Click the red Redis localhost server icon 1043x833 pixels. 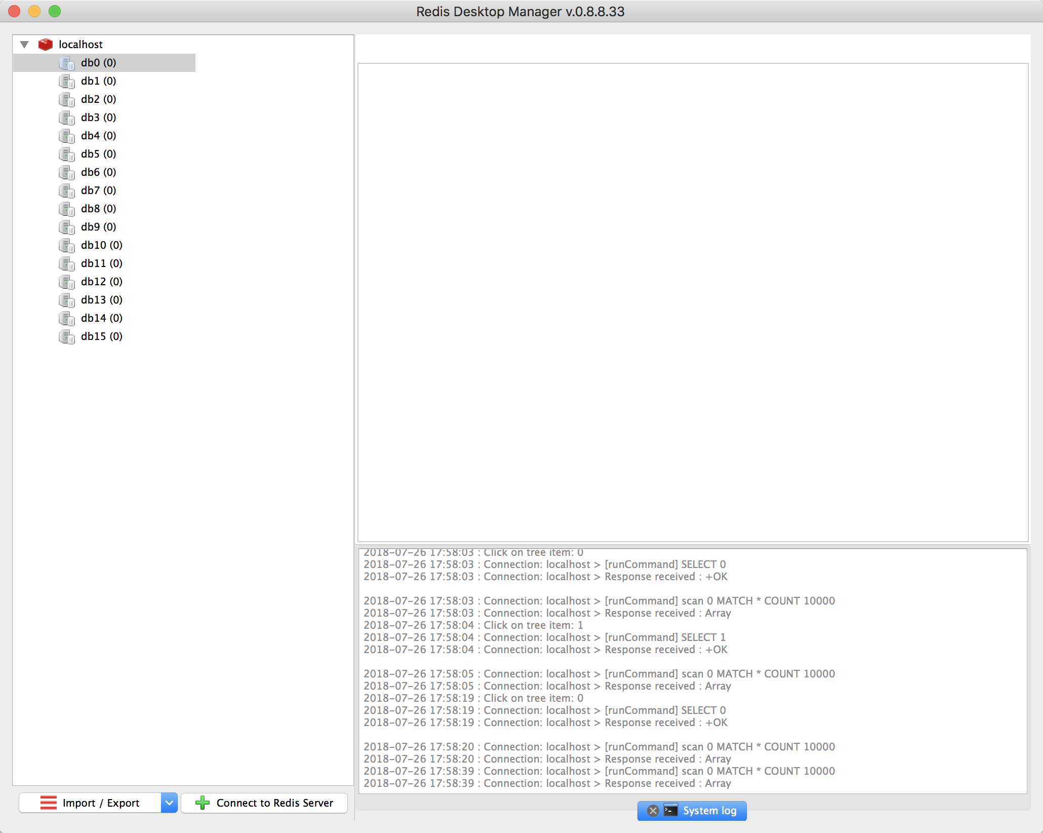point(46,45)
